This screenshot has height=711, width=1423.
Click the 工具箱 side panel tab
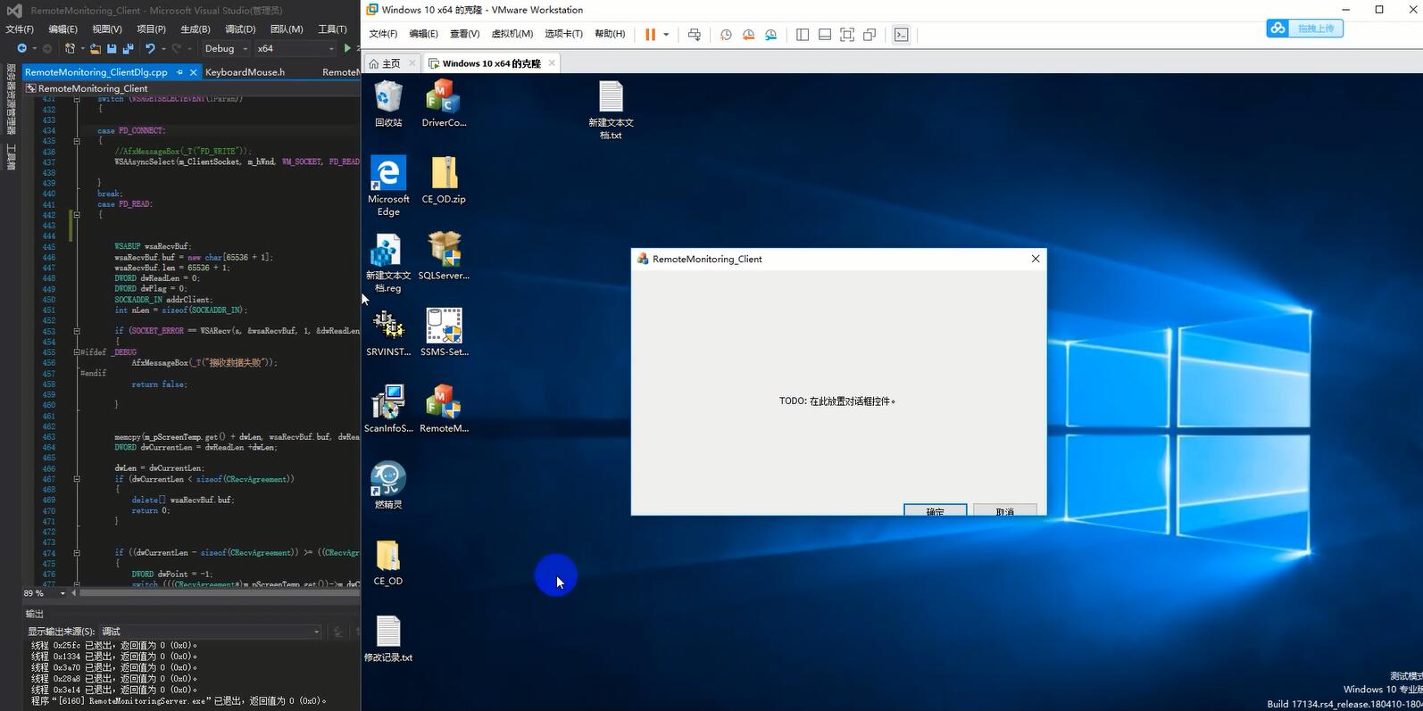point(12,157)
